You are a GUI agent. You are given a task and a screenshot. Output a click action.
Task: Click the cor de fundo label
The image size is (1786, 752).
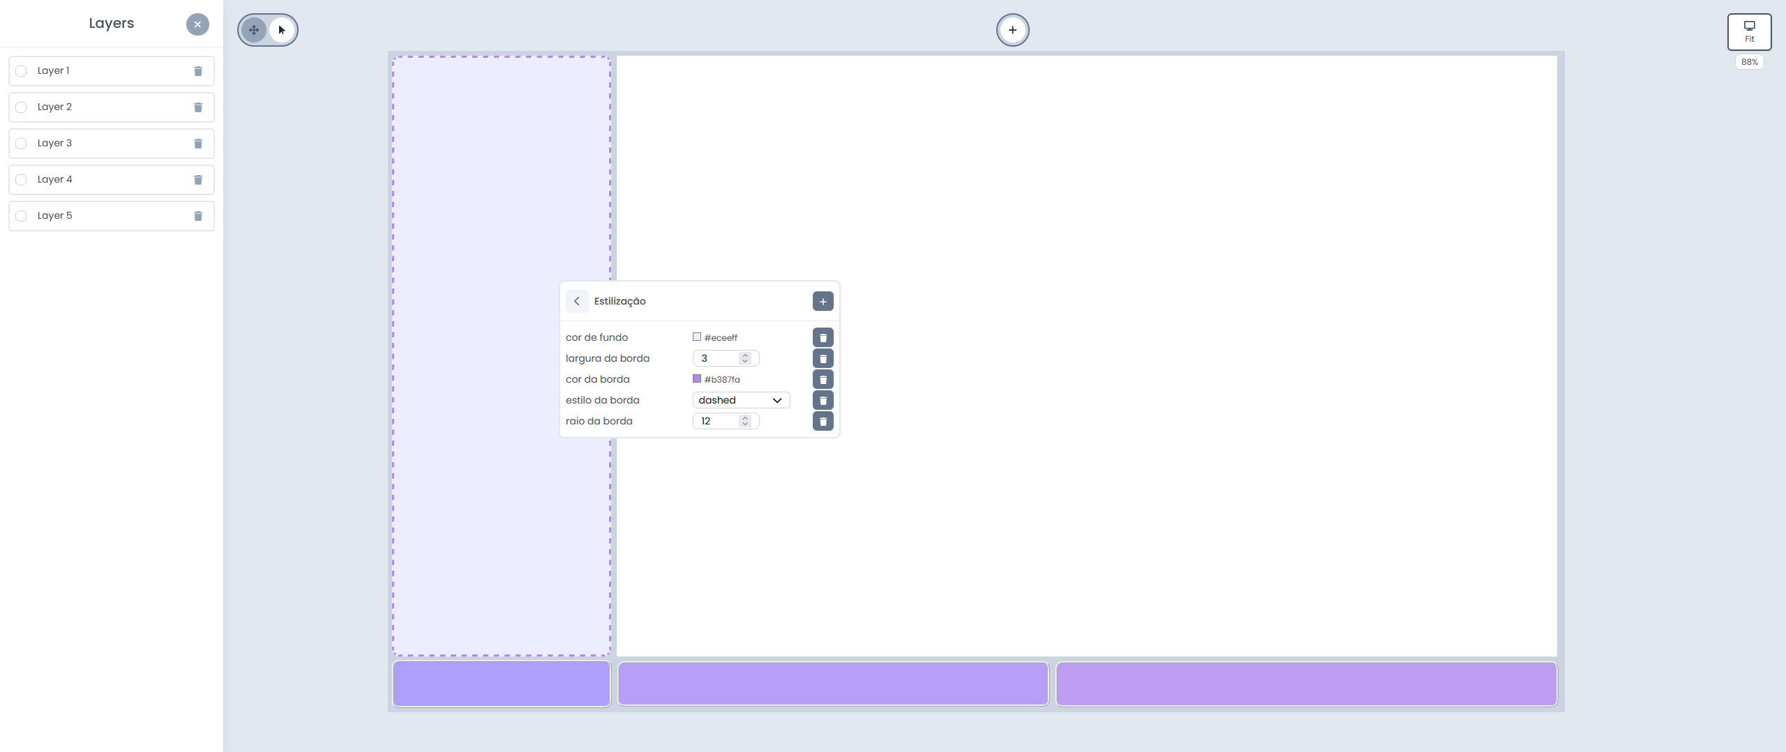pos(596,337)
